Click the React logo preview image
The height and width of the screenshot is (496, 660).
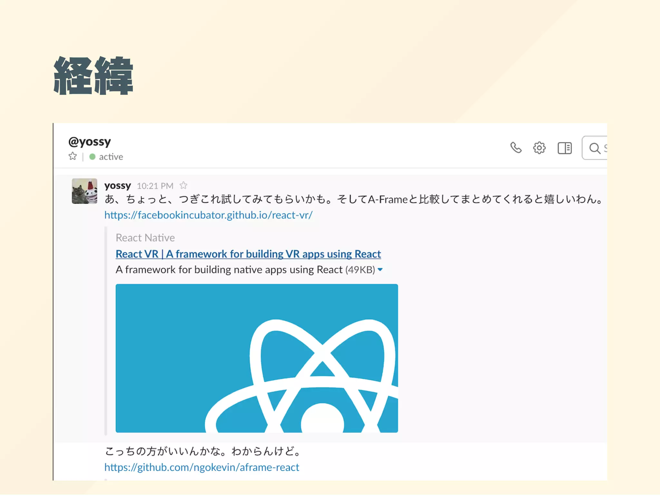coord(257,358)
